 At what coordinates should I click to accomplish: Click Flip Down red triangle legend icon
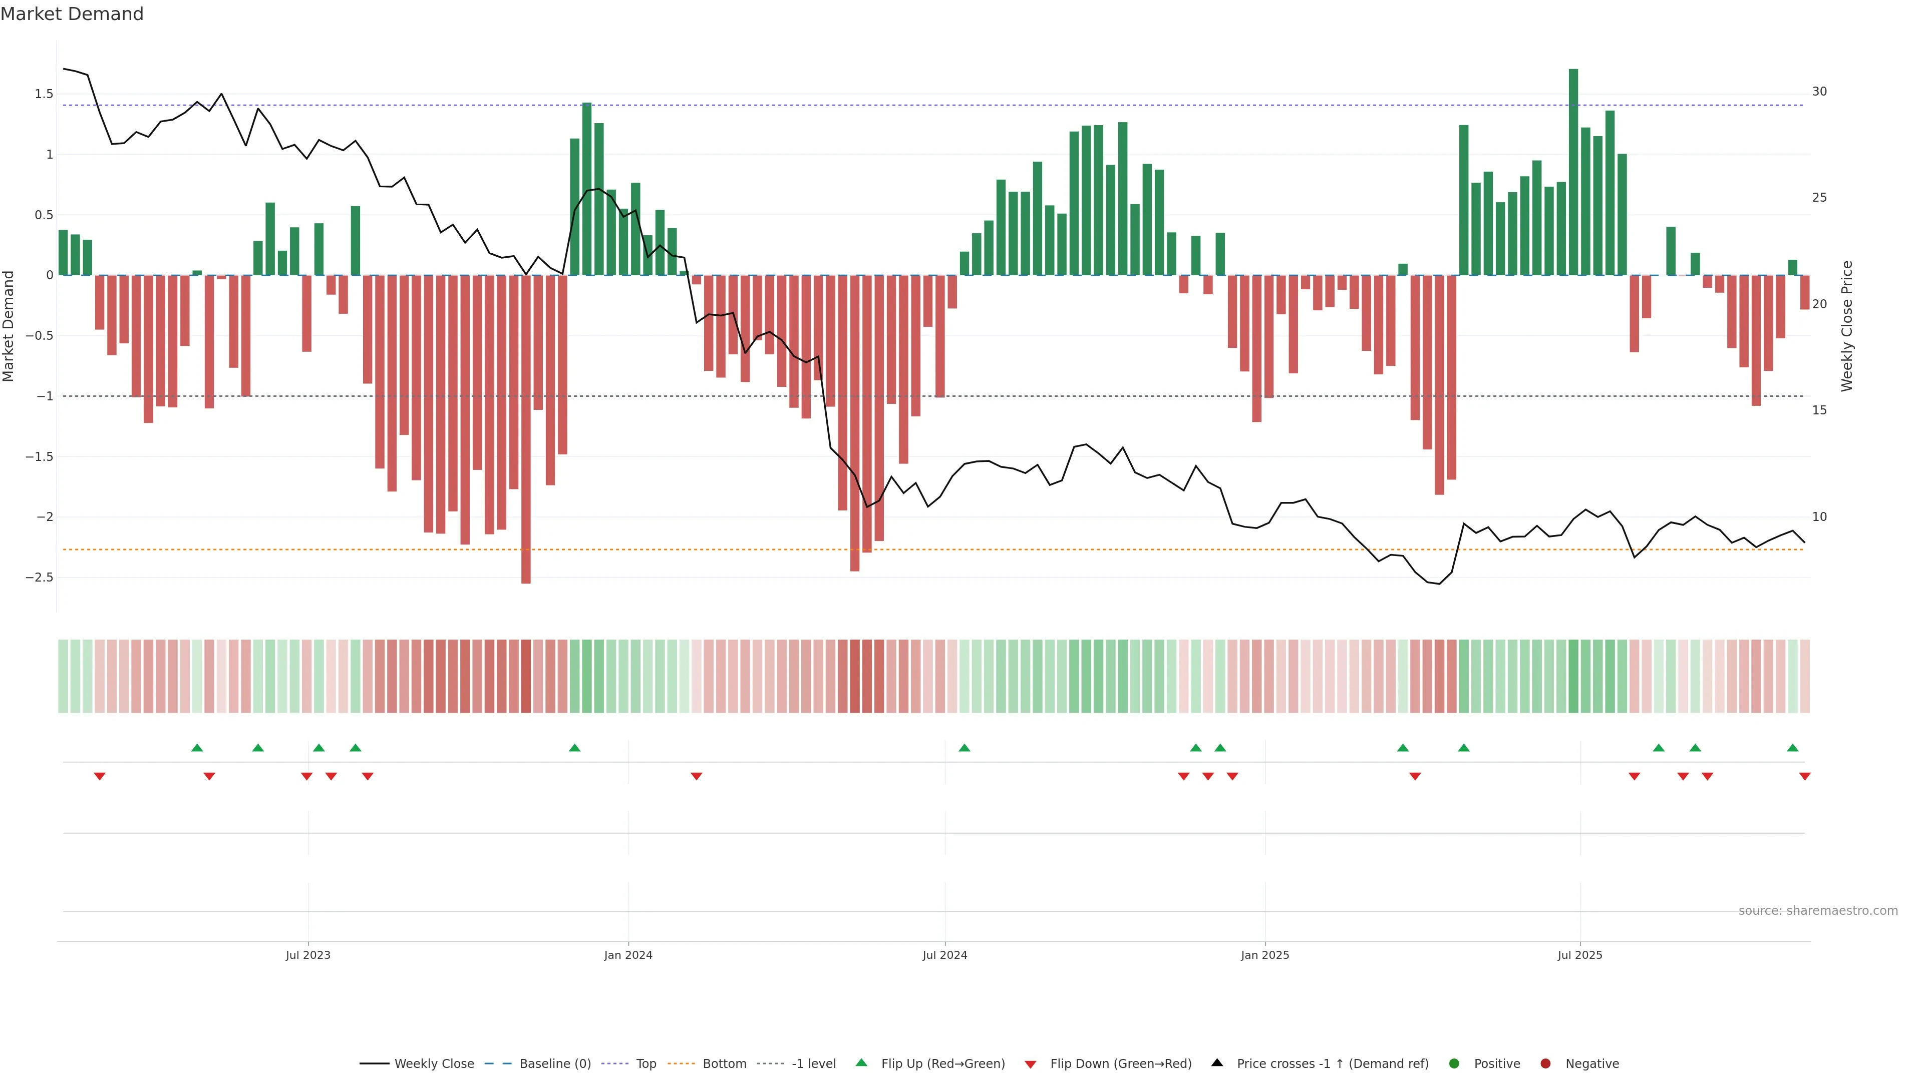1030,1064
